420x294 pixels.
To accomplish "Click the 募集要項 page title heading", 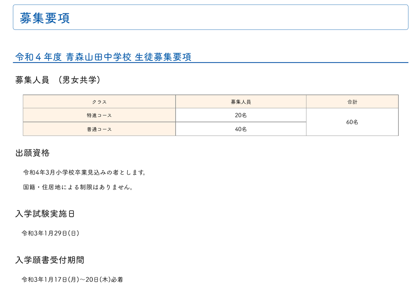I will (45, 18).
